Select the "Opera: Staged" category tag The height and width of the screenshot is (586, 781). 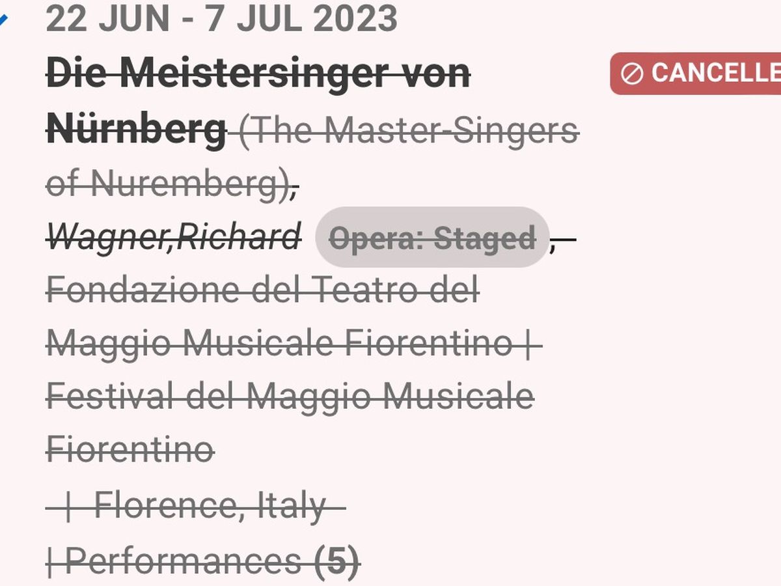point(432,238)
